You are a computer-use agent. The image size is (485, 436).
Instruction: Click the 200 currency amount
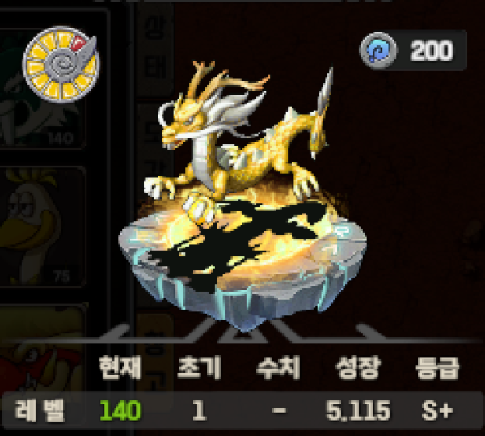432,50
